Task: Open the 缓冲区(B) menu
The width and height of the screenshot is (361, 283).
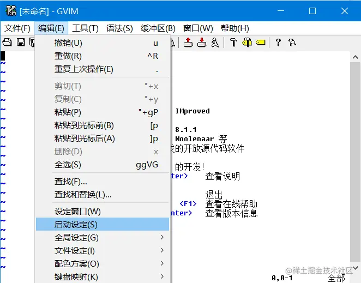Action: [158, 28]
